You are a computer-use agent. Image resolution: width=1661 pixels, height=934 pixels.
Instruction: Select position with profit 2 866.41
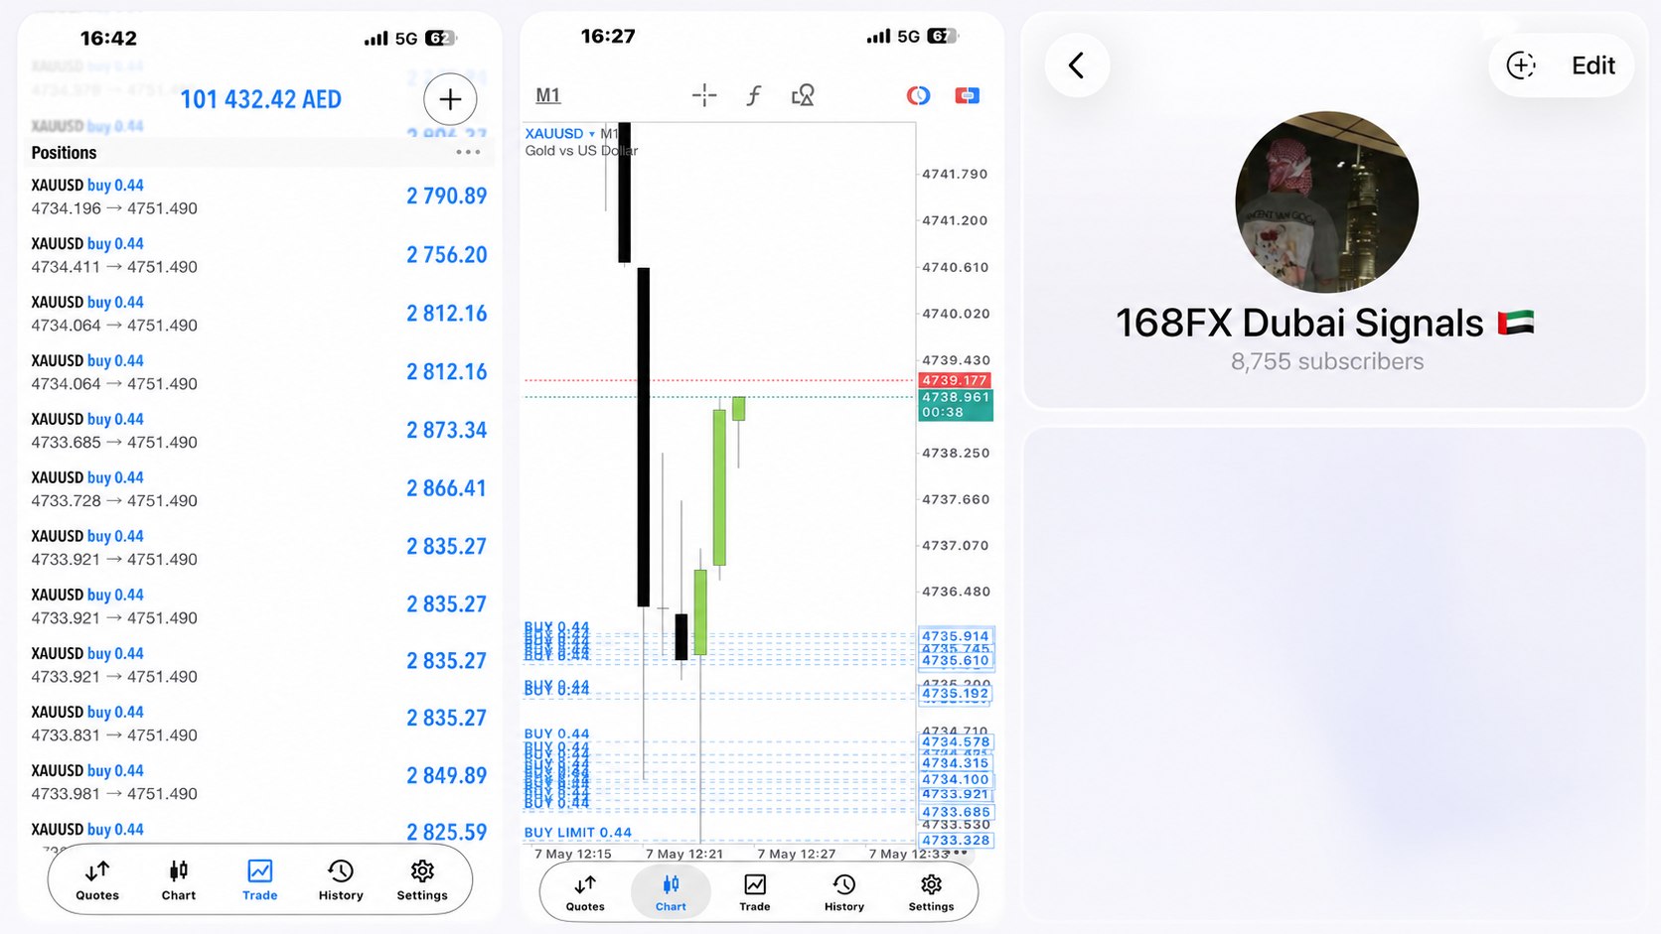pyautogui.click(x=258, y=489)
